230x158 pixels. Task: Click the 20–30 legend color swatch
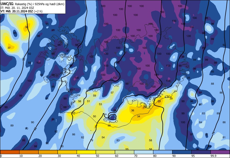tap(48, 152)
